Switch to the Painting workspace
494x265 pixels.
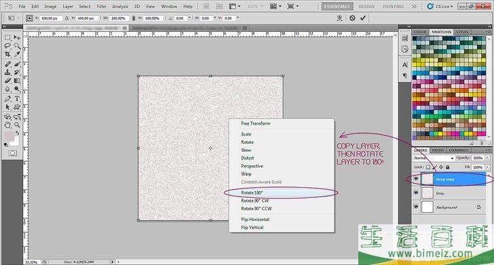(x=393, y=6)
